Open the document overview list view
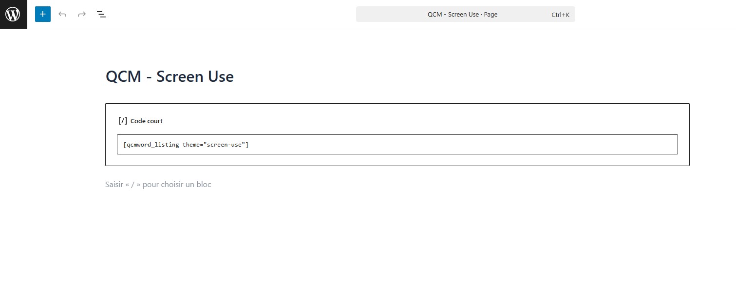 point(101,14)
